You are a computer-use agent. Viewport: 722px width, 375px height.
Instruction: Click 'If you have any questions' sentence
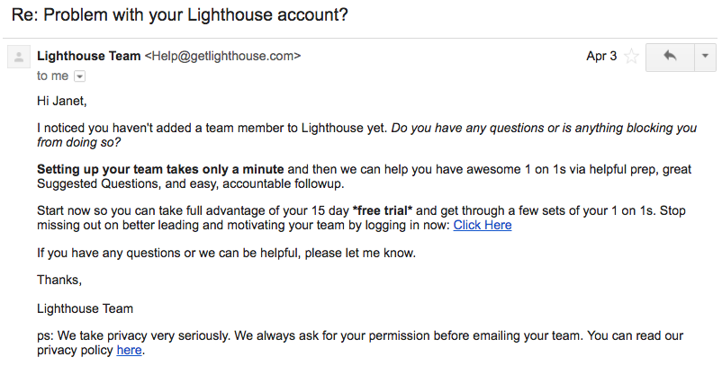(x=227, y=253)
